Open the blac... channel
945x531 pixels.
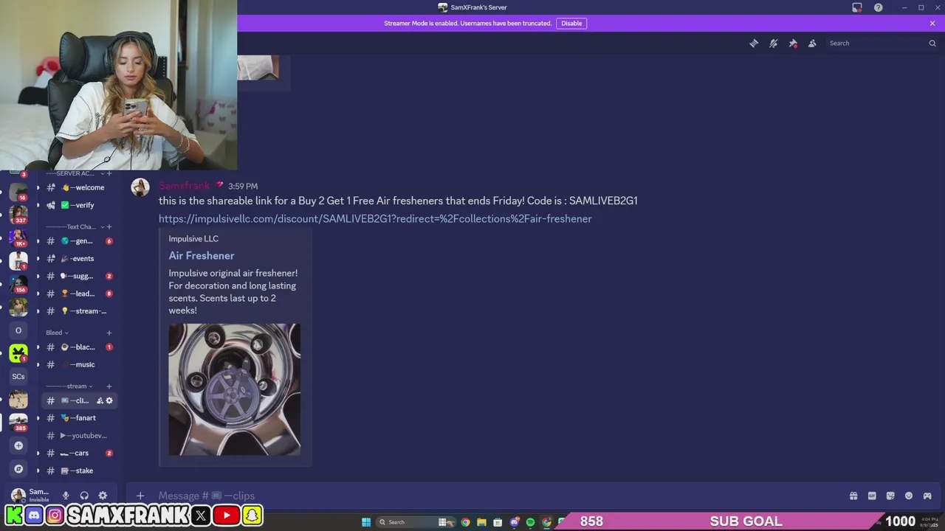click(x=80, y=347)
